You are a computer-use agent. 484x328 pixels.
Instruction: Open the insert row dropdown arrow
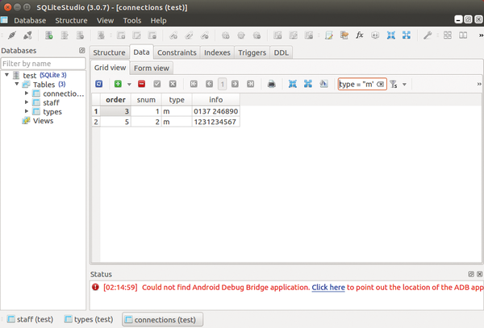pos(128,84)
